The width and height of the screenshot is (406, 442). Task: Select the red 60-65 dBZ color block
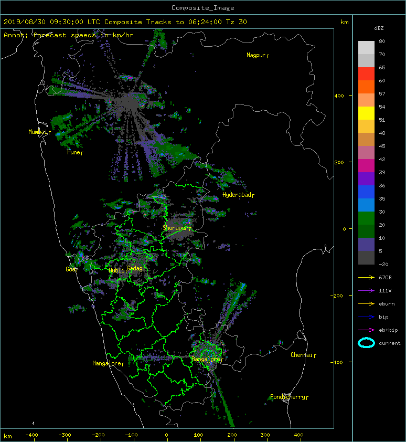(x=366, y=73)
